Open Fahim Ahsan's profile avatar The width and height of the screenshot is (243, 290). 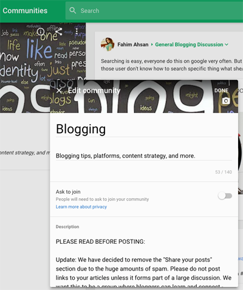coord(108,44)
